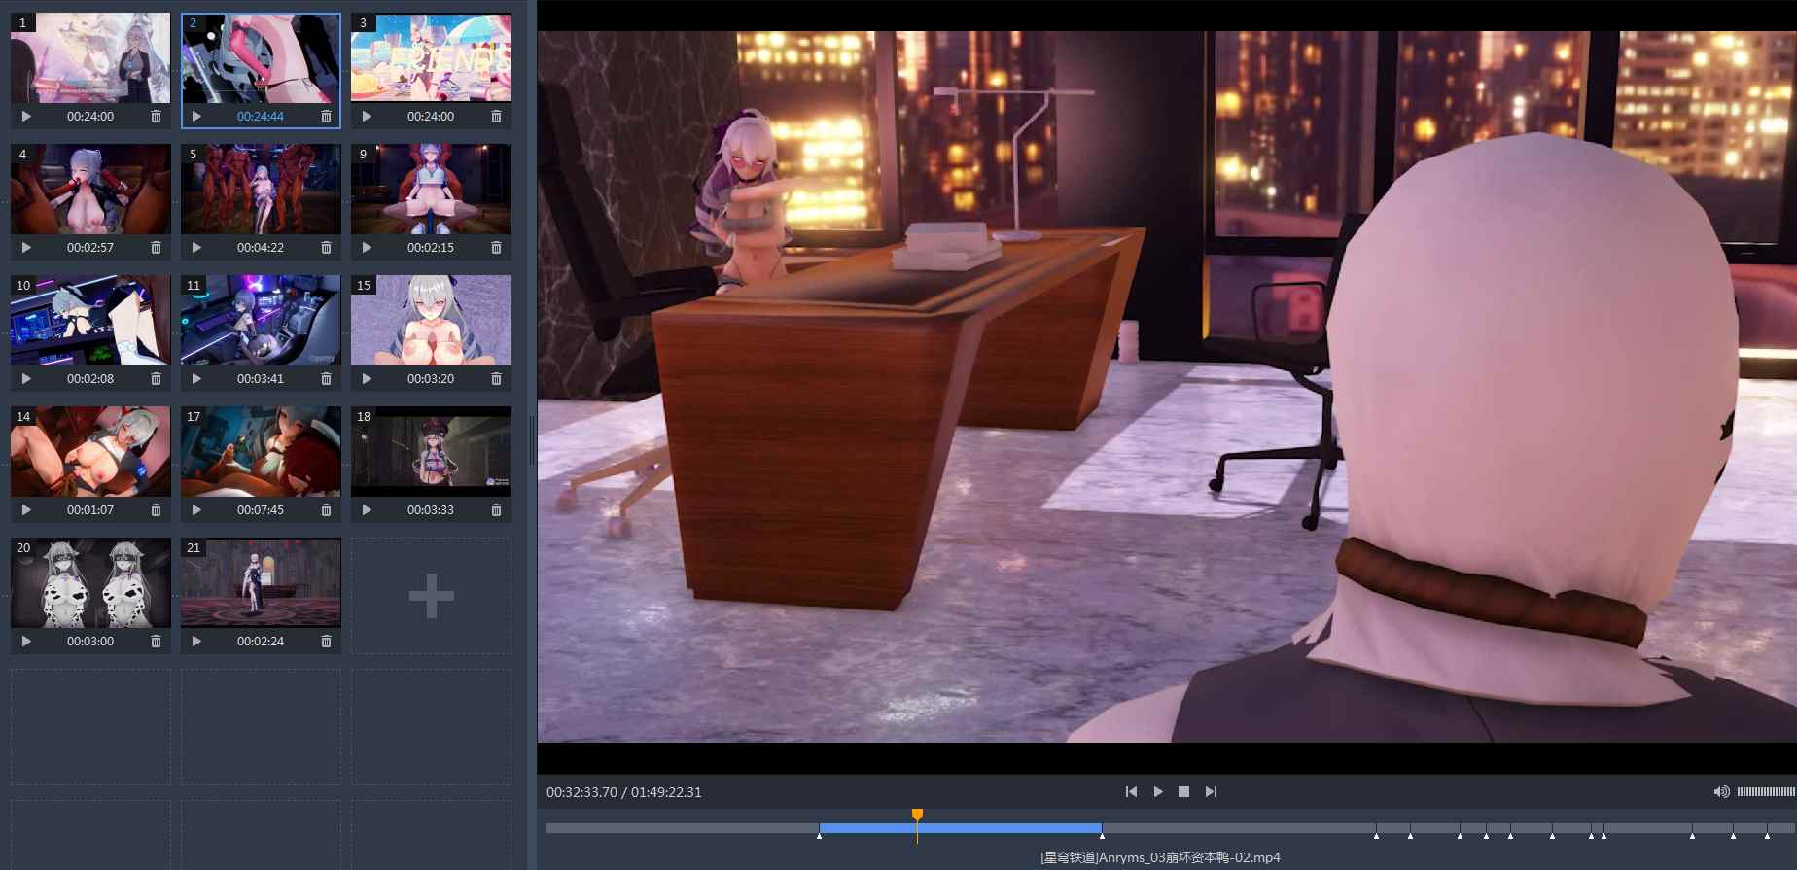The image size is (1797, 870).
Task: Play clip 15 lasting 00:03:20
Action: (367, 379)
